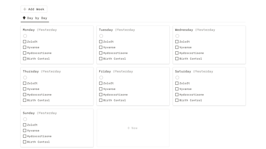Viewport: 266px width, 149px height.
Task: Click the progress ring on Saturday's card
Action: click(177, 78)
